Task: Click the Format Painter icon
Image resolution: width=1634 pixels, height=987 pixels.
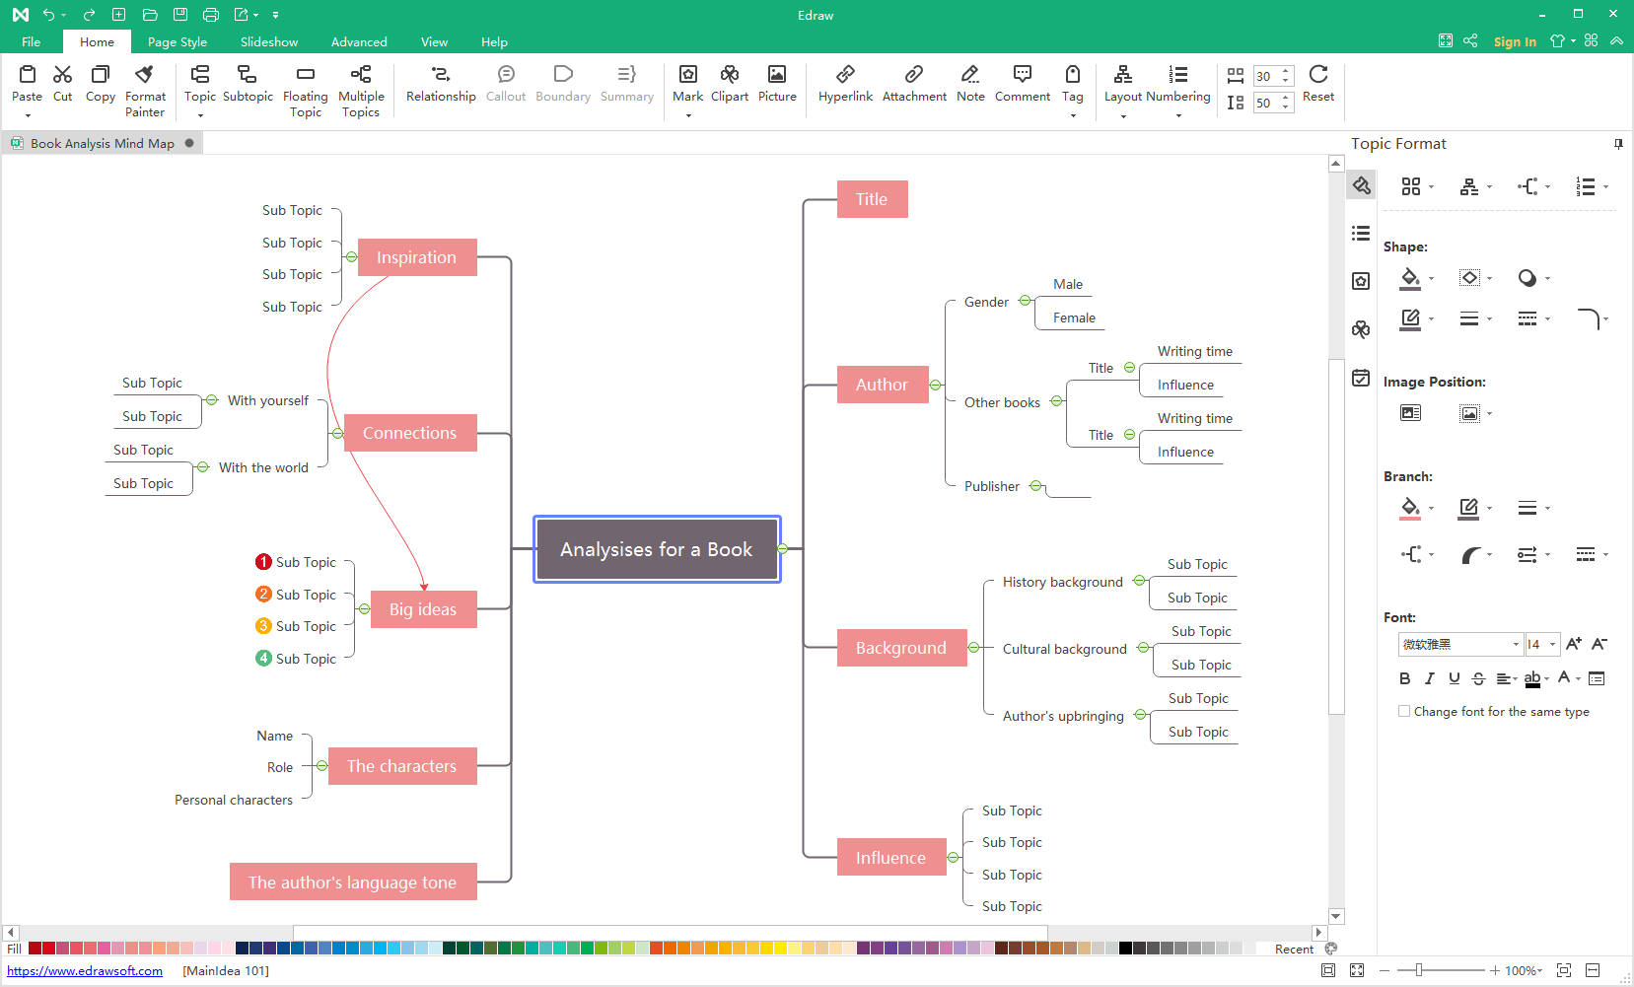Action: pos(145,75)
